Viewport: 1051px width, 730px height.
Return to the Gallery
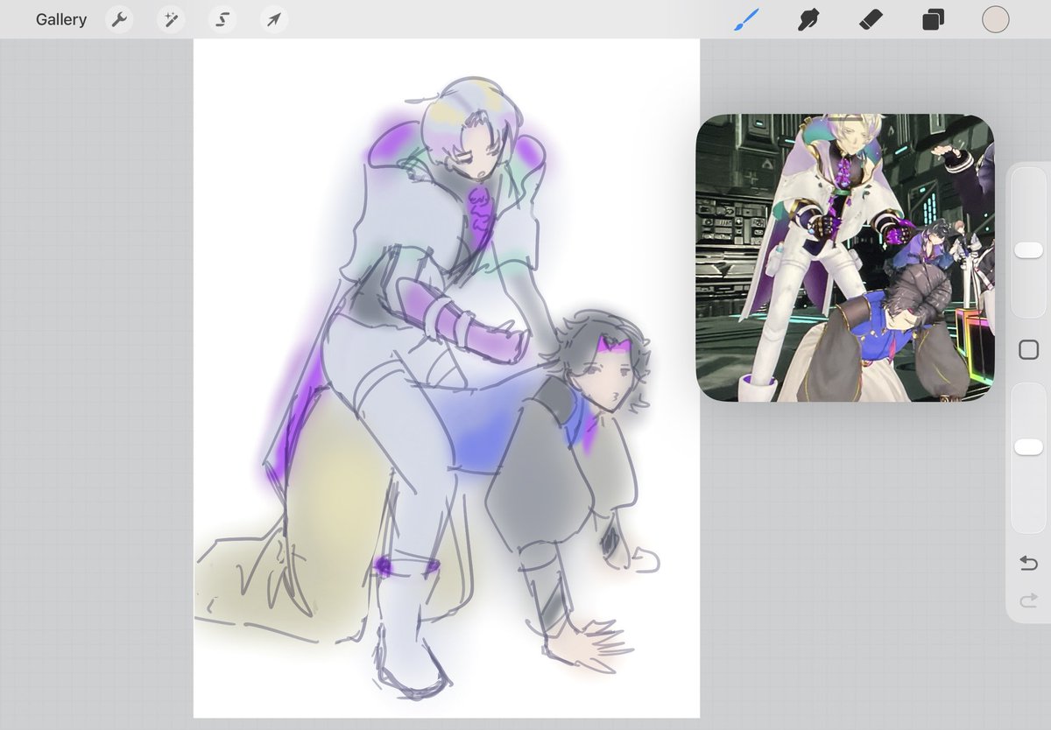pyautogui.click(x=61, y=19)
